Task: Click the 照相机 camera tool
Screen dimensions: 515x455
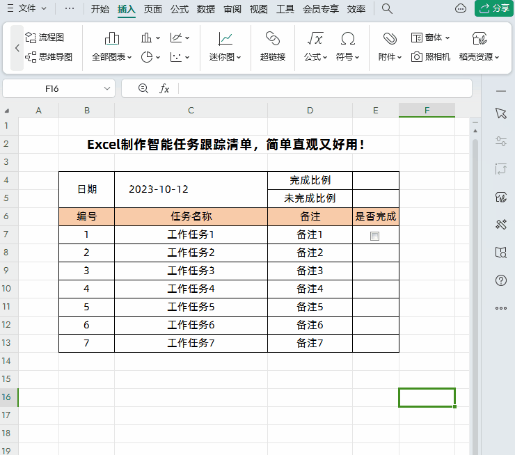Action: 431,57
